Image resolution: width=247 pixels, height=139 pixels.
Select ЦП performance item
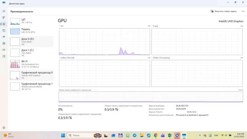31,21
